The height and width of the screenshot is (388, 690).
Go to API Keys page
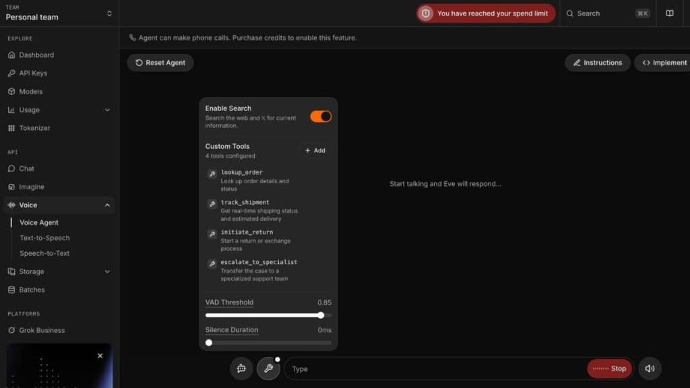pyautogui.click(x=33, y=73)
